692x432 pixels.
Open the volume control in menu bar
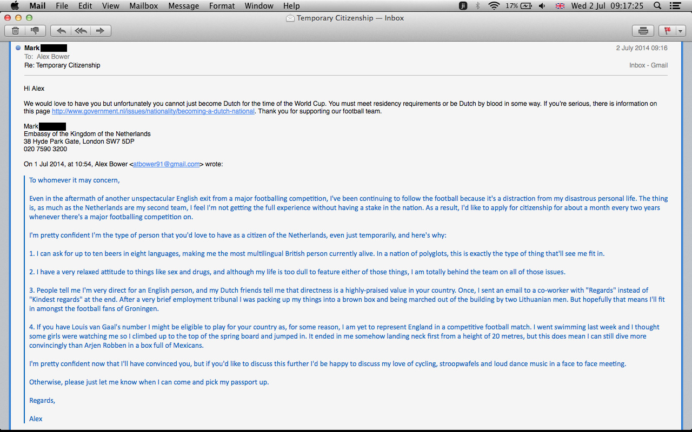point(542,6)
